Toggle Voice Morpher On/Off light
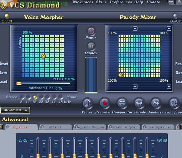 pyautogui.click(x=7, y=16)
